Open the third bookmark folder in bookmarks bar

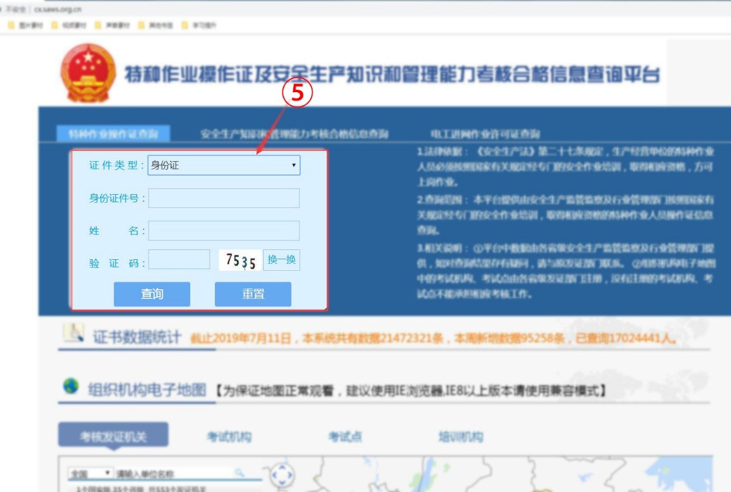[x=112, y=25]
